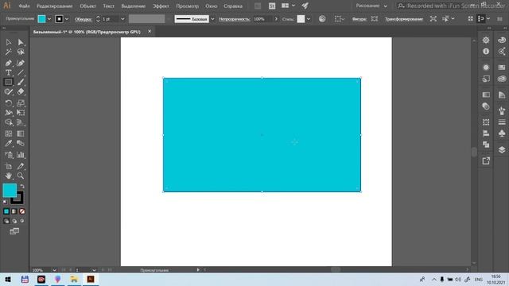Open the Эффект menu
Viewport: 509px width, 286px height.
tap(161, 6)
